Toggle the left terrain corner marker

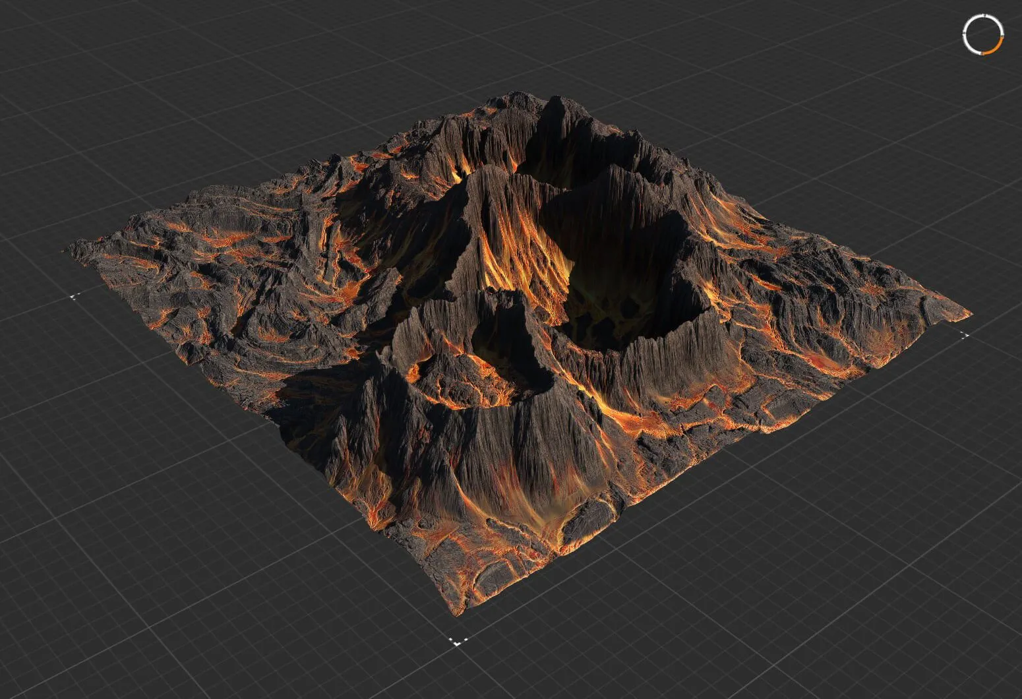73,296
